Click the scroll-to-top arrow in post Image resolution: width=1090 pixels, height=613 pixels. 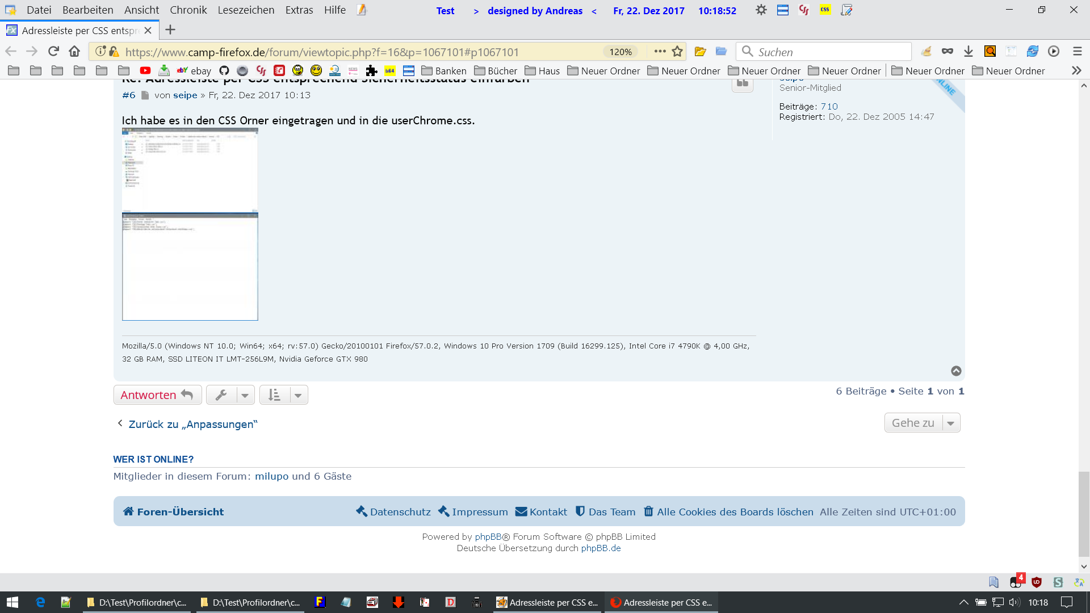(956, 371)
